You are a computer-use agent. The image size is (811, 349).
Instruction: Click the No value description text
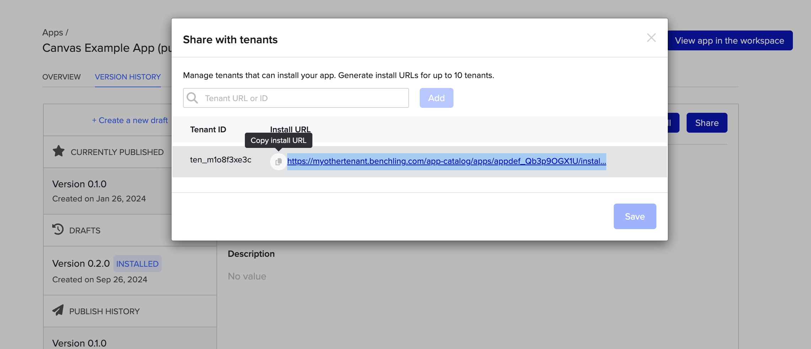pyautogui.click(x=247, y=276)
